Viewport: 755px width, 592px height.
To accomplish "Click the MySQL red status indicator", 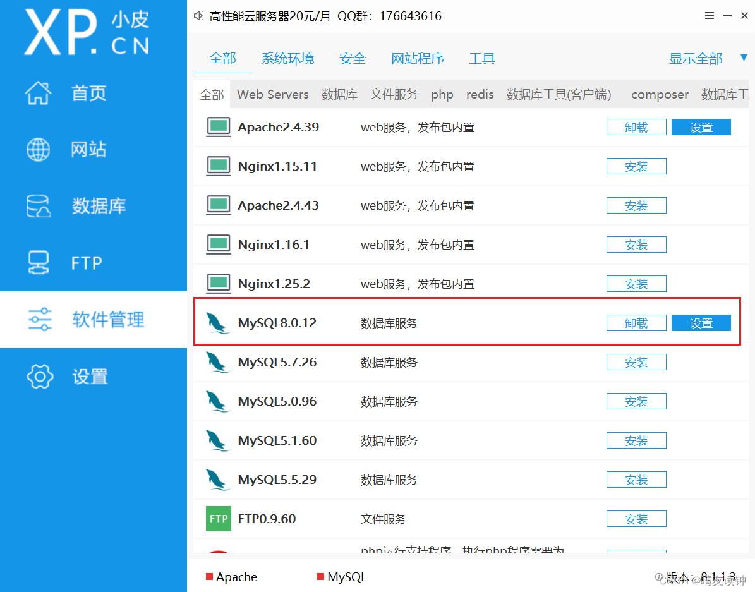I will [321, 577].
